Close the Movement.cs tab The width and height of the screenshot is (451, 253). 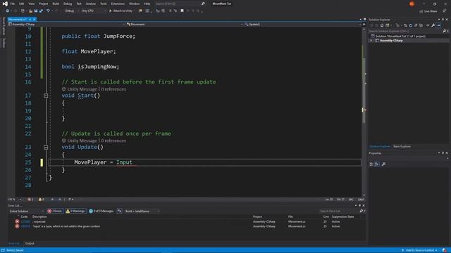point(35,19)
